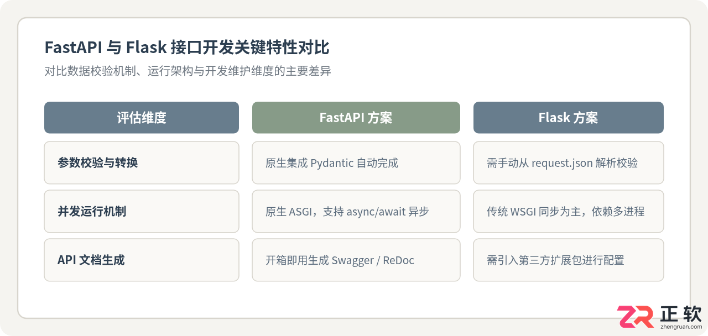Click the cell "开箱即用生成 Swagger / ReDoc"

[x=356, y=260]
